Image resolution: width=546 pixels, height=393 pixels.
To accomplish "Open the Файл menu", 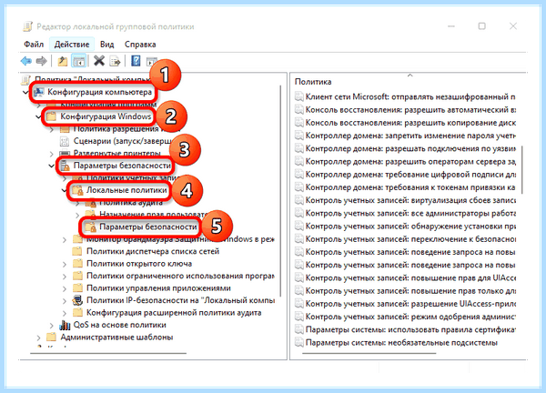I will (x=34, y=45).
